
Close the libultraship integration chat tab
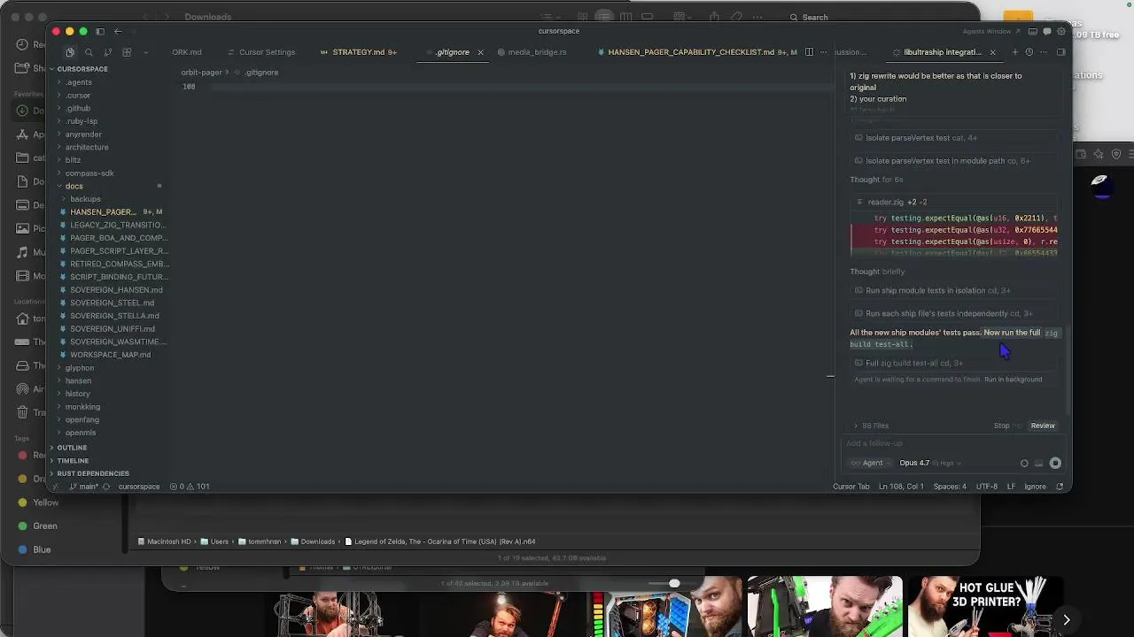click(992, 52)
